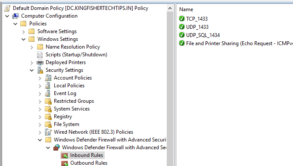Collapse the Computer Configuration node

[7, 16]
